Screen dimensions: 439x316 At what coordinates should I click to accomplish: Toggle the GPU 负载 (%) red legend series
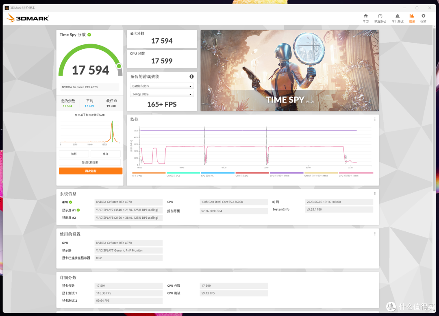tap(252, 174)
